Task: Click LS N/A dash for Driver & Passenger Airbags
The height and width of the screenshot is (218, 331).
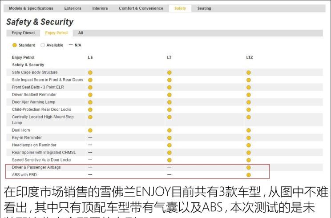Action: click(90, 167)
